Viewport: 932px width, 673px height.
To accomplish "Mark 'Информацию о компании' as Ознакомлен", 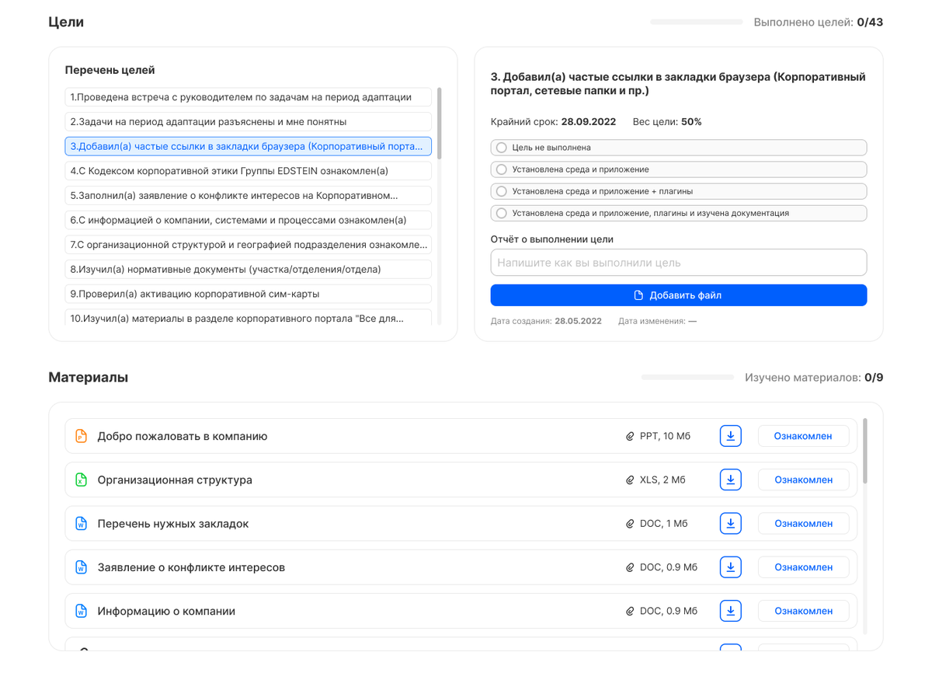I will (x=803, y=611).
